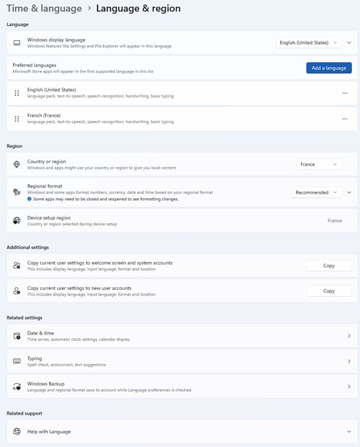
Task: Click 'Spell check, autocorrect, text suggestions' description
Action: coord(66,364)
